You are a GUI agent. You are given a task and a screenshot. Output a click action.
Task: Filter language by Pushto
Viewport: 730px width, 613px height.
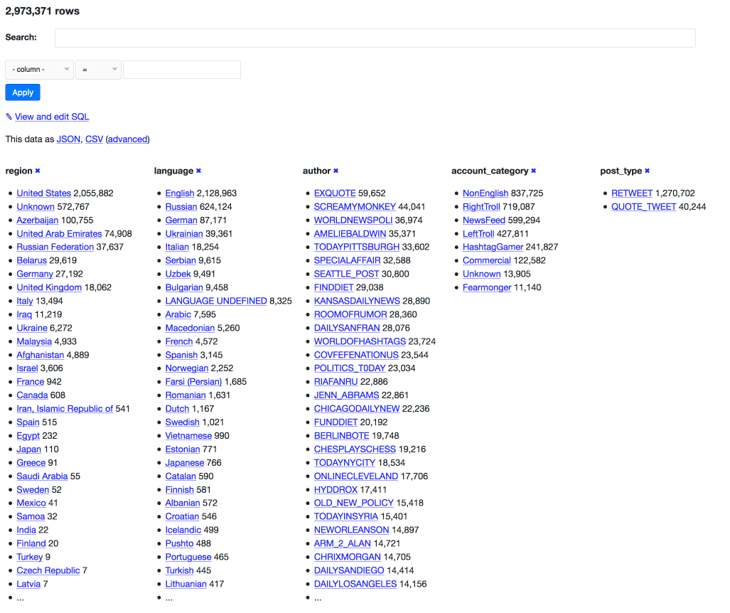coord(179,543)
